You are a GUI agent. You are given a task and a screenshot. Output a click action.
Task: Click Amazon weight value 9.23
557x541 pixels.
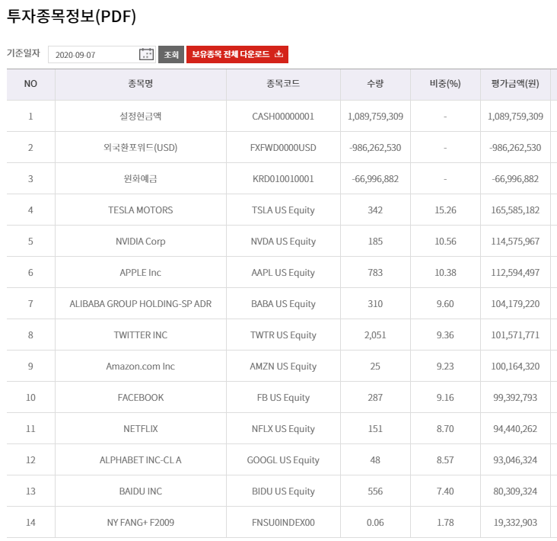click(x=445, y=367)
